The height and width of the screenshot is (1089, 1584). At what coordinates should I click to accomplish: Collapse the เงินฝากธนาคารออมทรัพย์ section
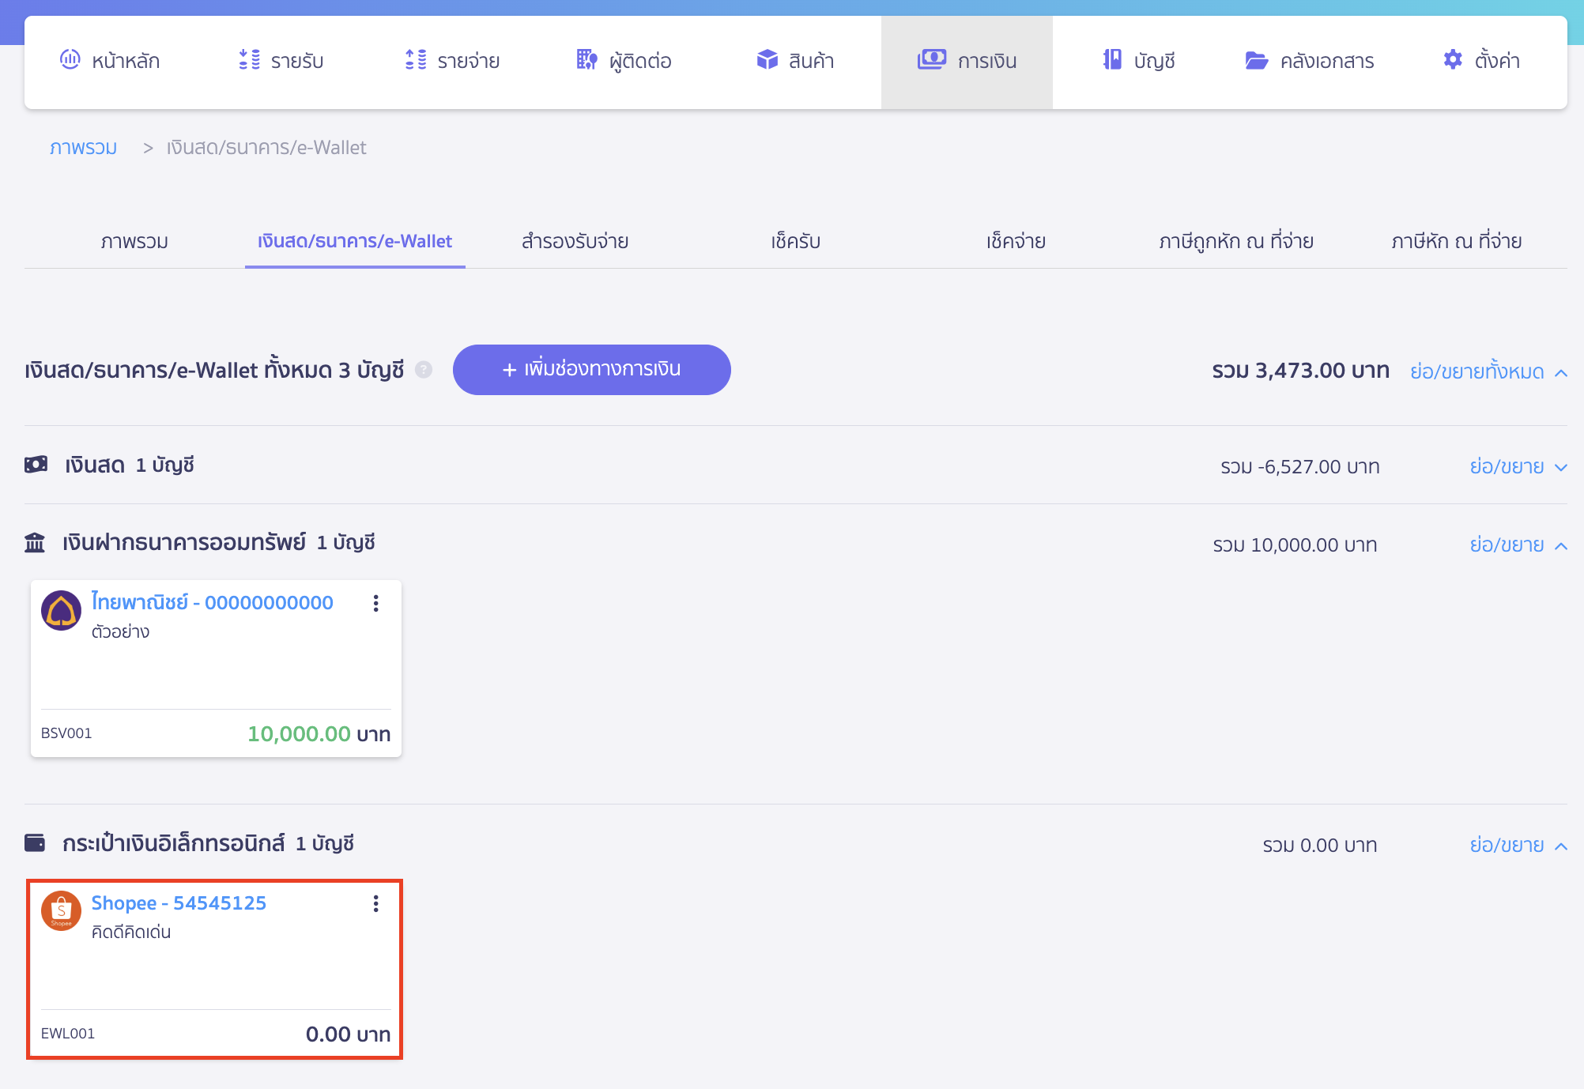1515,544
